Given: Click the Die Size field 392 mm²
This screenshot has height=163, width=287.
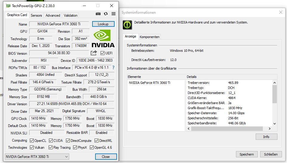Looking at the screenshot, I should tap(81, 39).
